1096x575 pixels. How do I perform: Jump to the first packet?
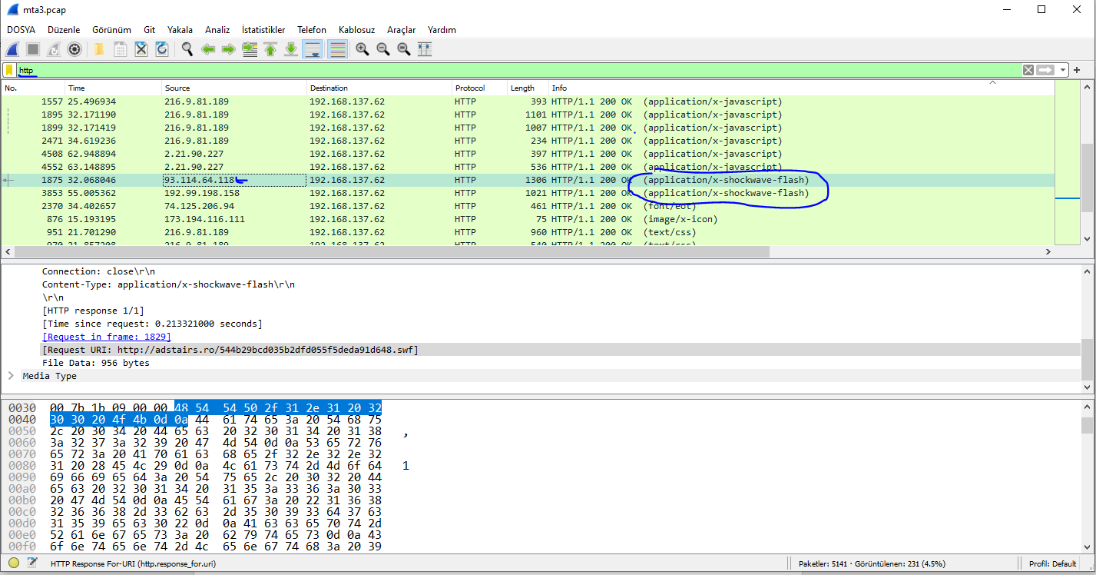[270, 49]
